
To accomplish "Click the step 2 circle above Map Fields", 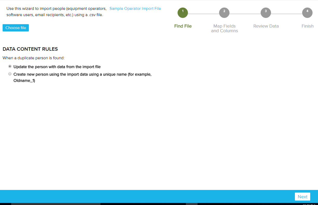I will pyautogui.click(x=224, y=12).
